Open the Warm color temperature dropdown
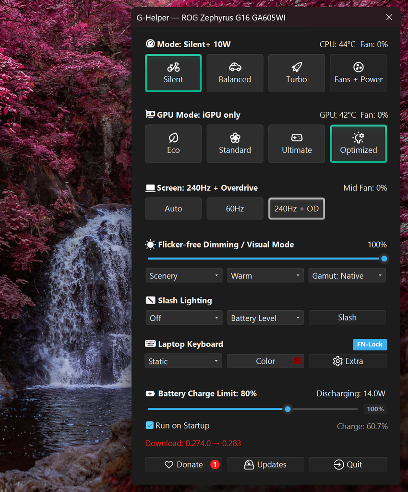 point(265,275)
